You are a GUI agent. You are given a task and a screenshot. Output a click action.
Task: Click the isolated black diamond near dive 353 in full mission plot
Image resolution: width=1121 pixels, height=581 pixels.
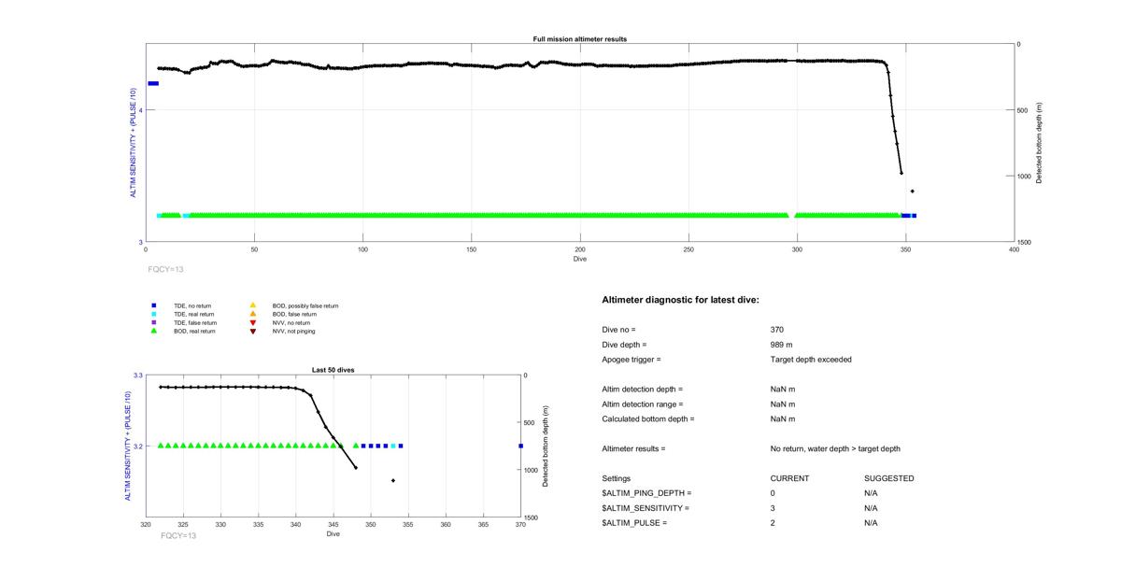tap(913, 191)
